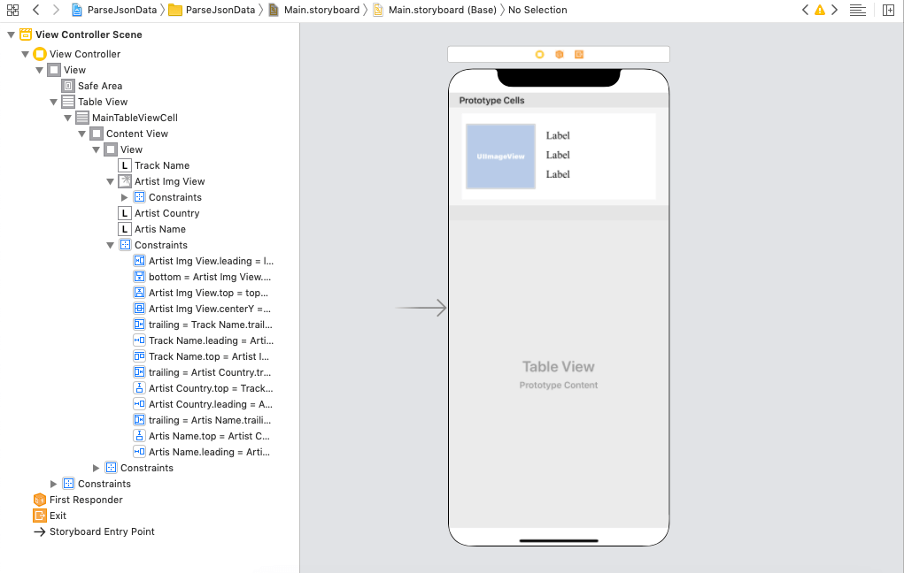Click the adjust editor options icon

coord(857,10)
